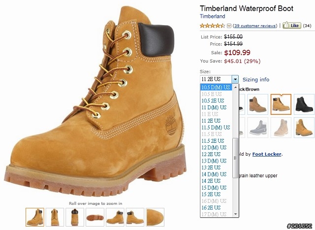Click the size list scroll-up arrow

(235, 87)
